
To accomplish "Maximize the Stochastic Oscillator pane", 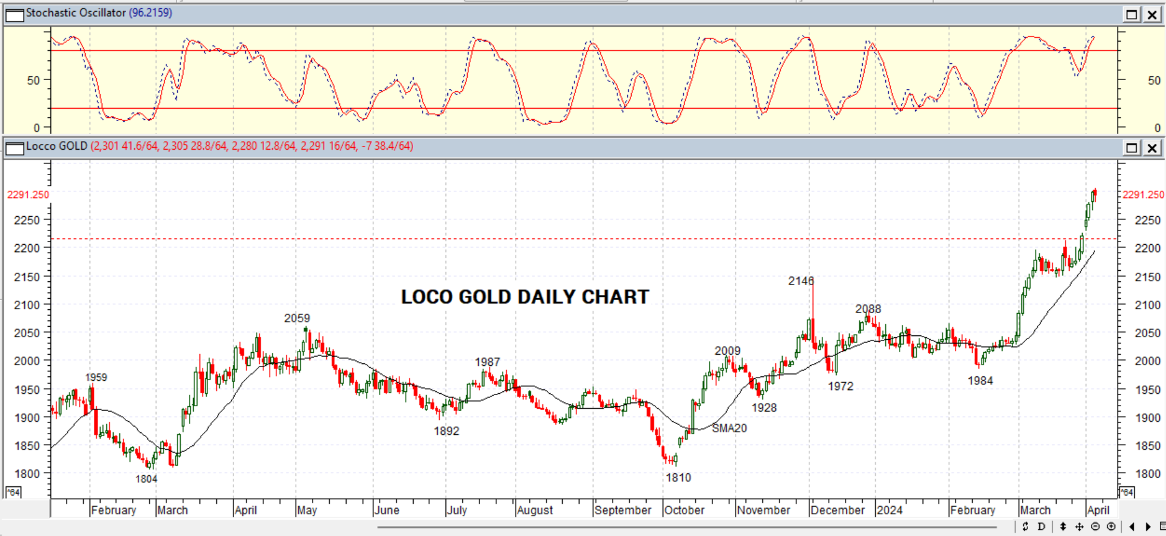I will pos(1132,14).
